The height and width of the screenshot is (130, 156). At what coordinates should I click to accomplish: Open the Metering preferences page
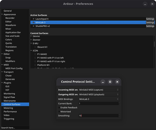(x=8, y=108)
